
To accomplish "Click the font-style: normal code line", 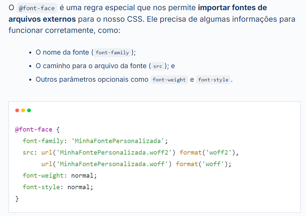I will click(58, 187).
